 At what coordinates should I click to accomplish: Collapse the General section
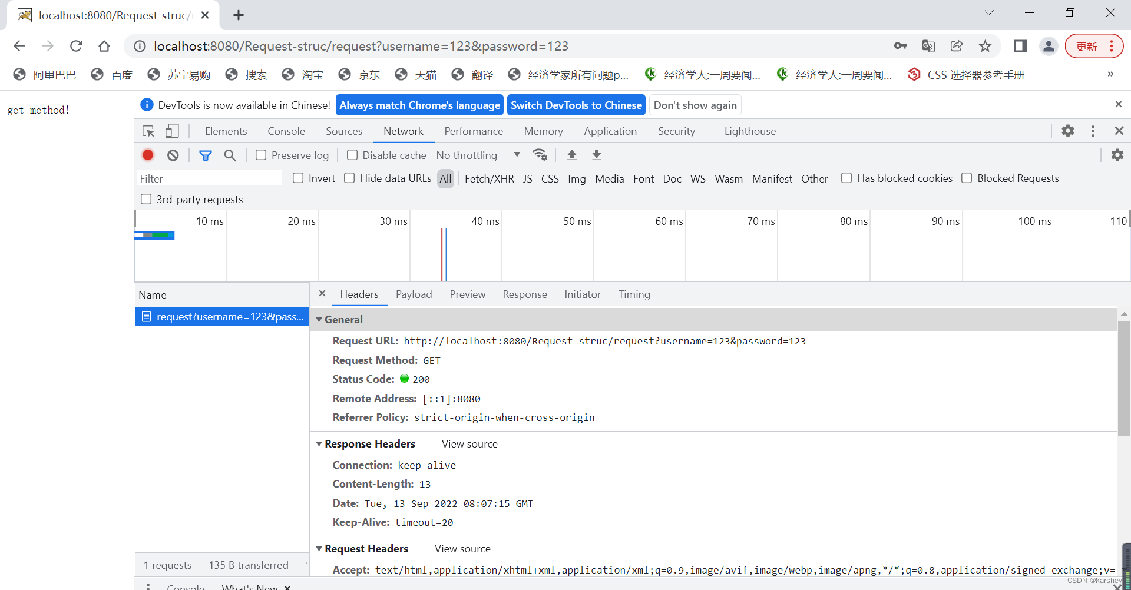pyautogui.click(x=319, y=319)
